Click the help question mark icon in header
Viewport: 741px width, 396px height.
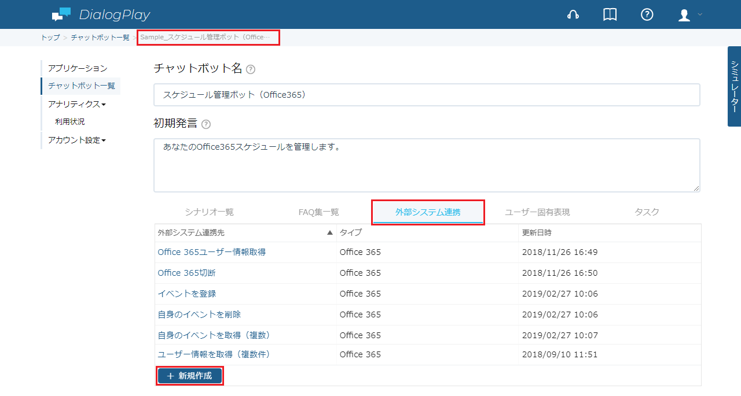(x=647, y=15)
